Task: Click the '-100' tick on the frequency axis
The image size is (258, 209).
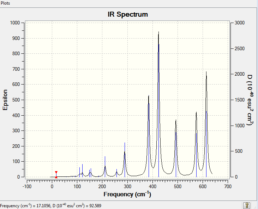Action: pos(27,186)
